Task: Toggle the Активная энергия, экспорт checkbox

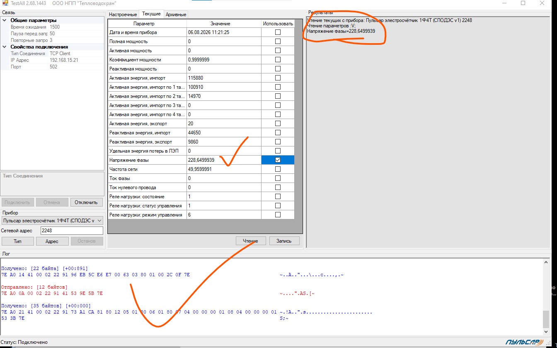Action: [278, 124]
